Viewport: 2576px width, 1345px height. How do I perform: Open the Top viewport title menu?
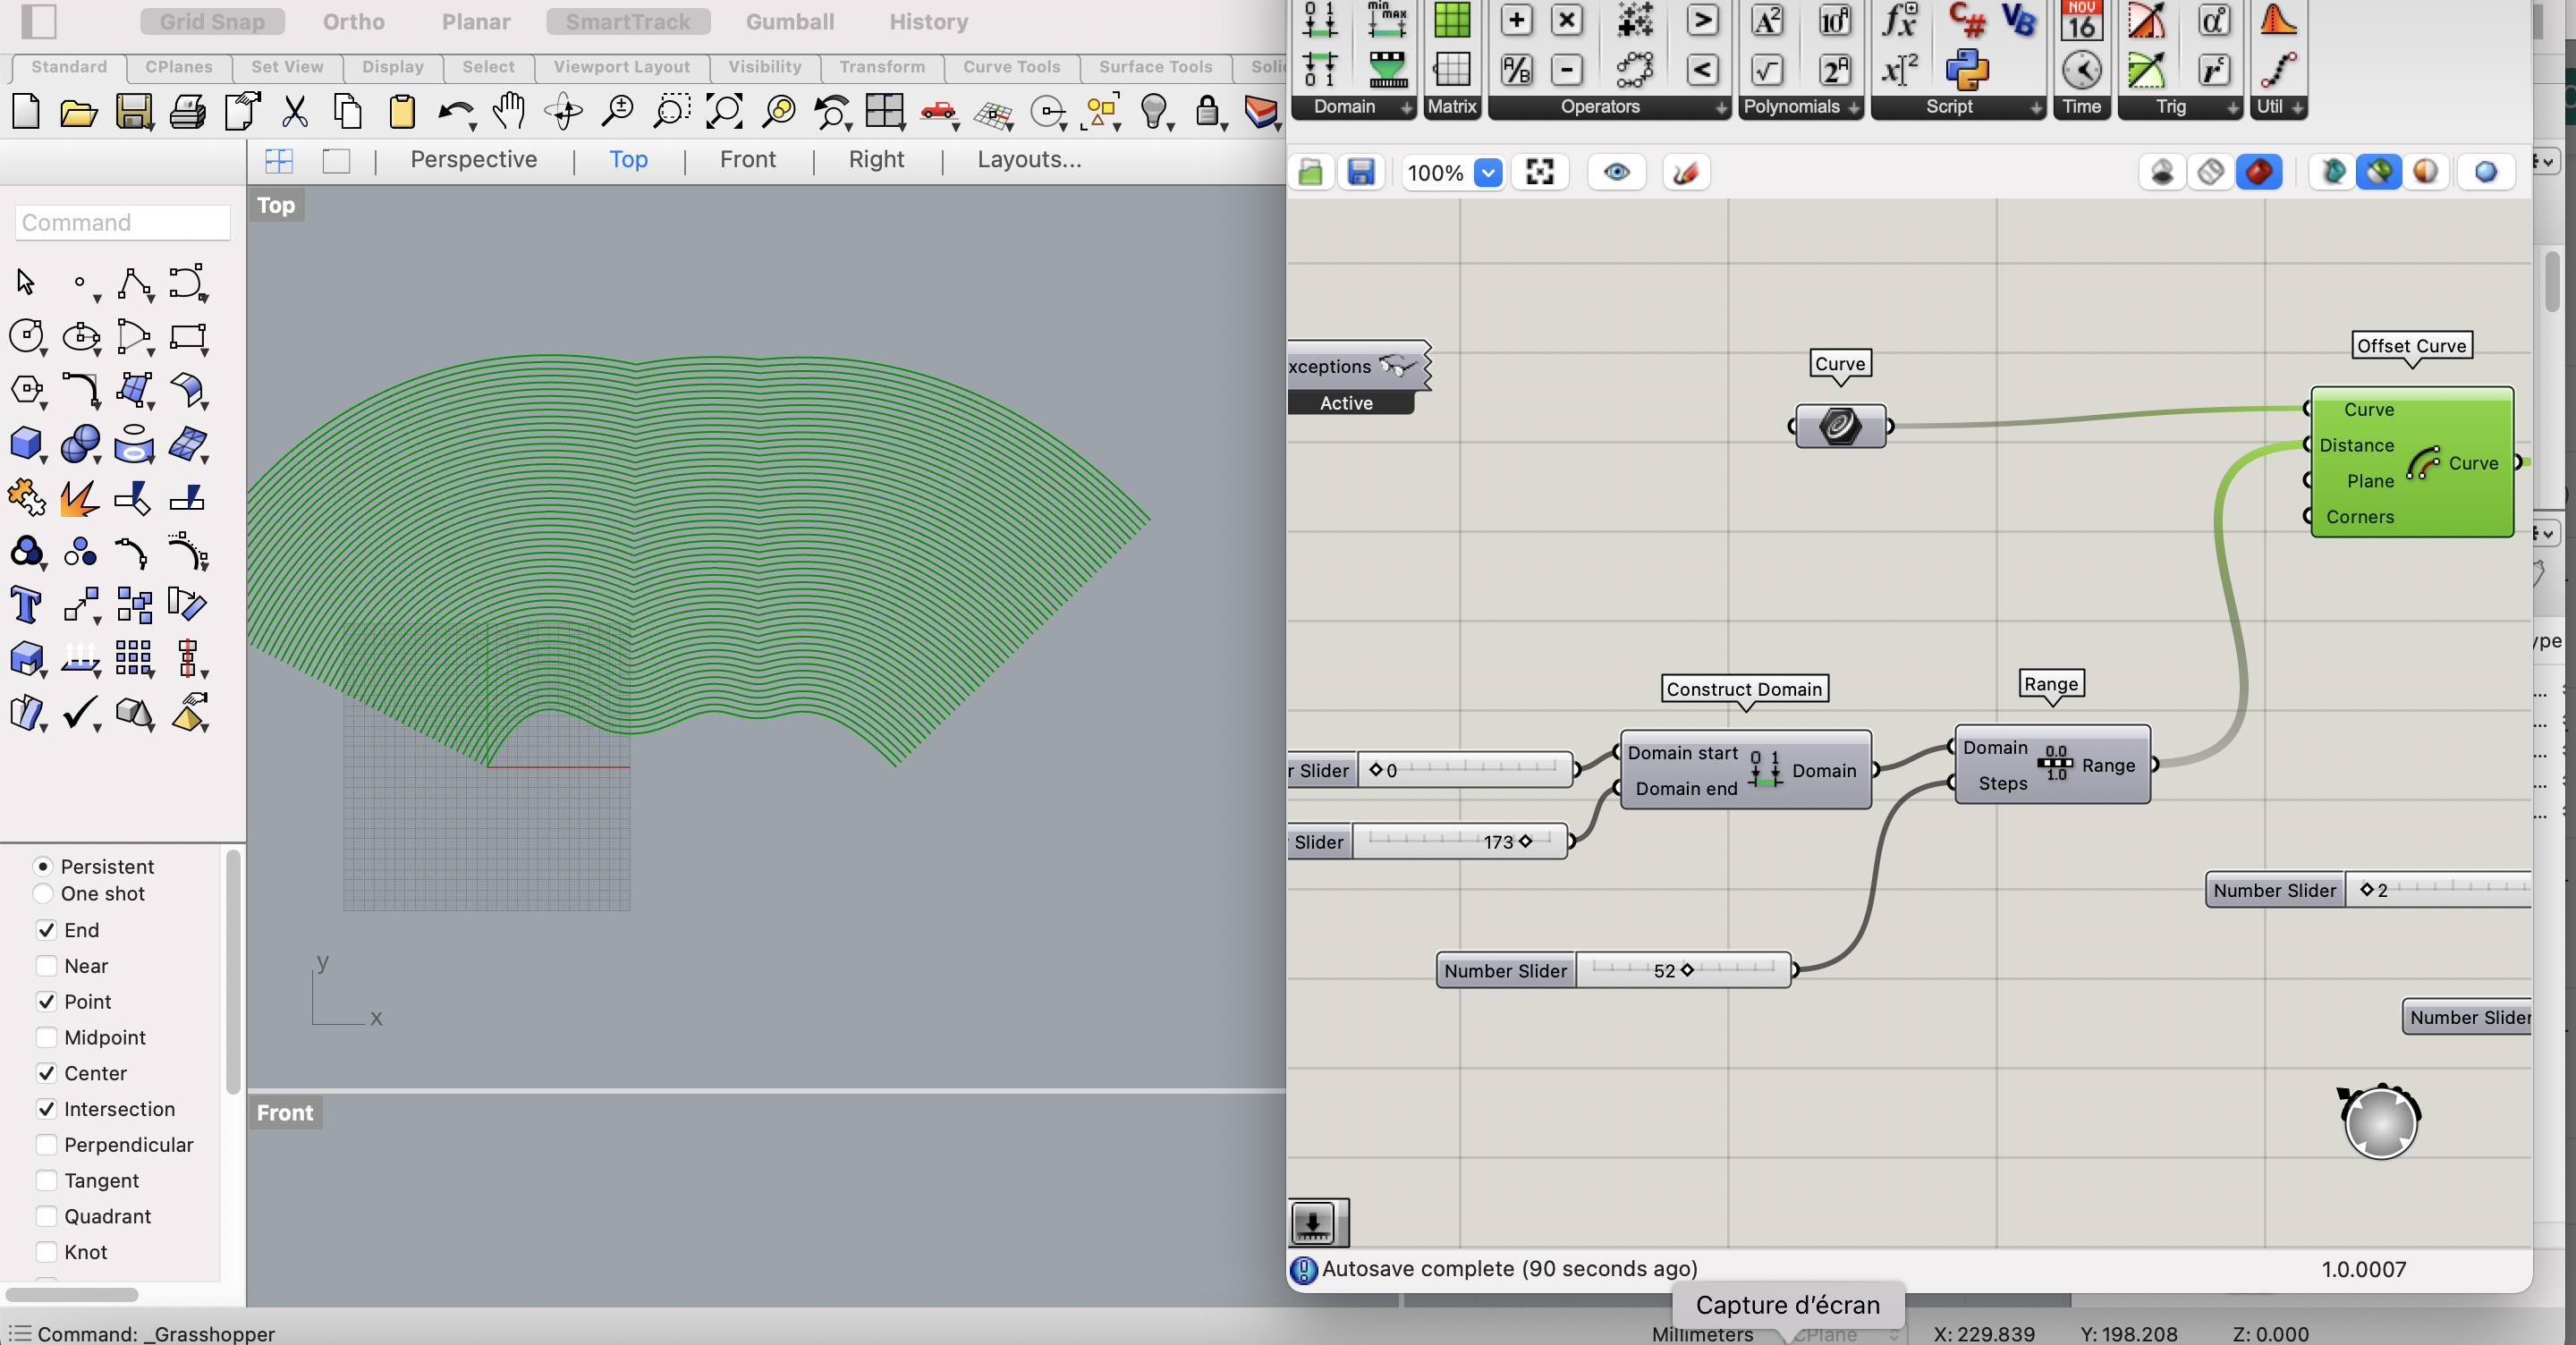(276, 205)
